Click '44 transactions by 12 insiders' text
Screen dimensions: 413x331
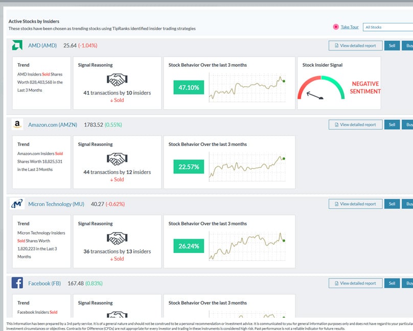pyautogui.click(x=117, y=172)
